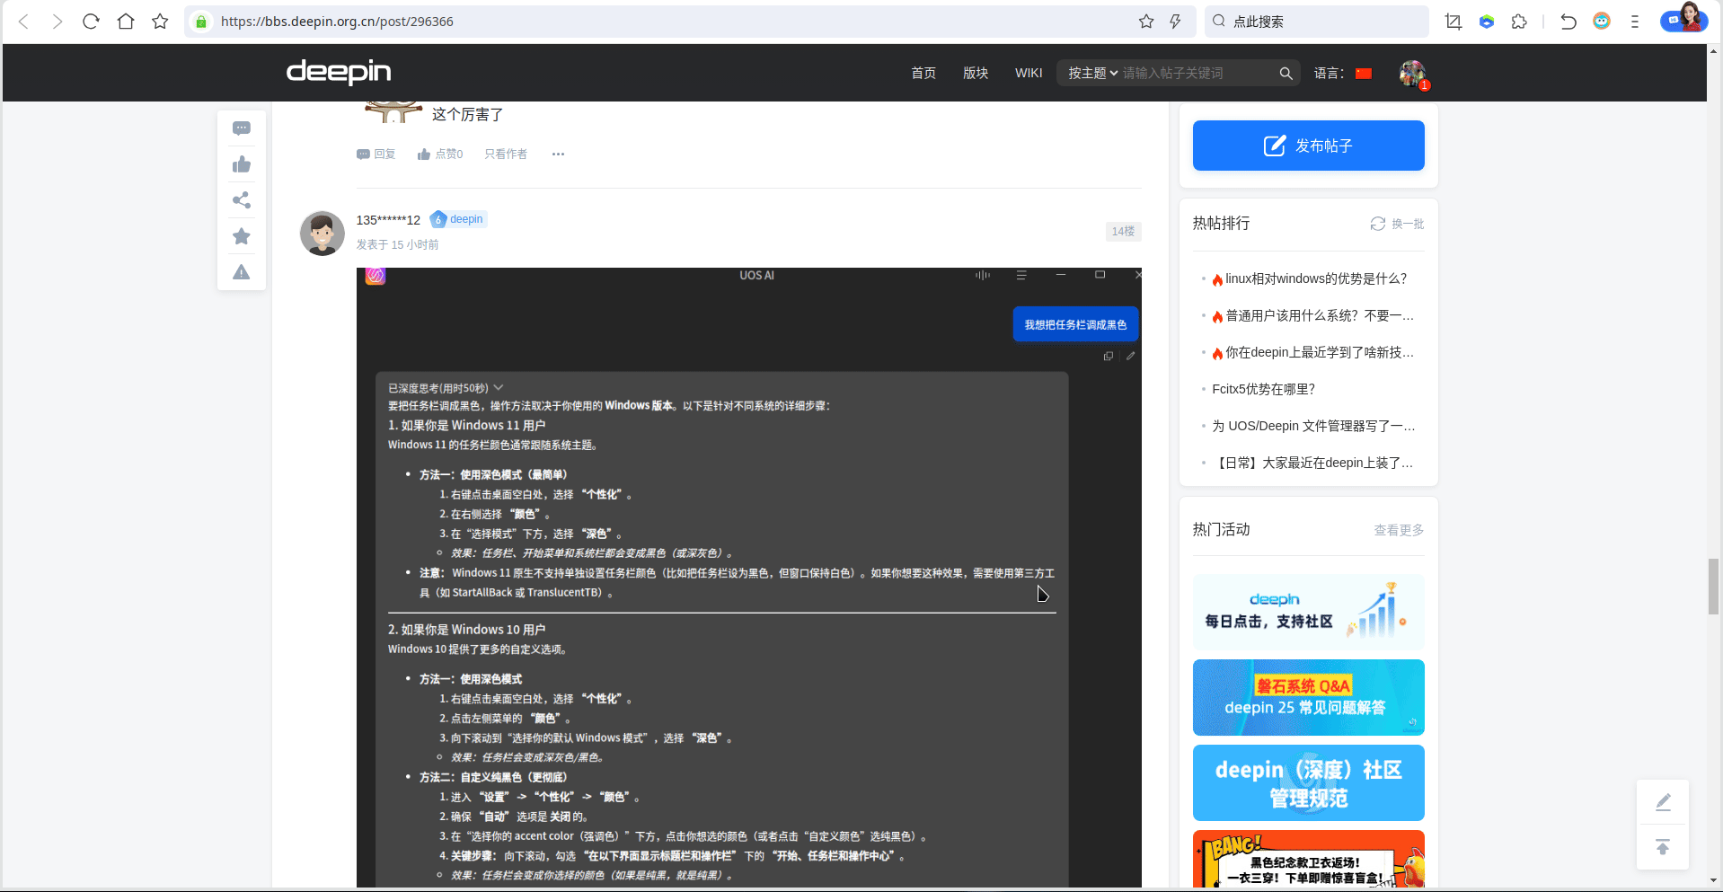This screenshot has width=1723, height=892.
Task: Click the lightning bolt icon in the address bar
Action: click(1175, 22)
